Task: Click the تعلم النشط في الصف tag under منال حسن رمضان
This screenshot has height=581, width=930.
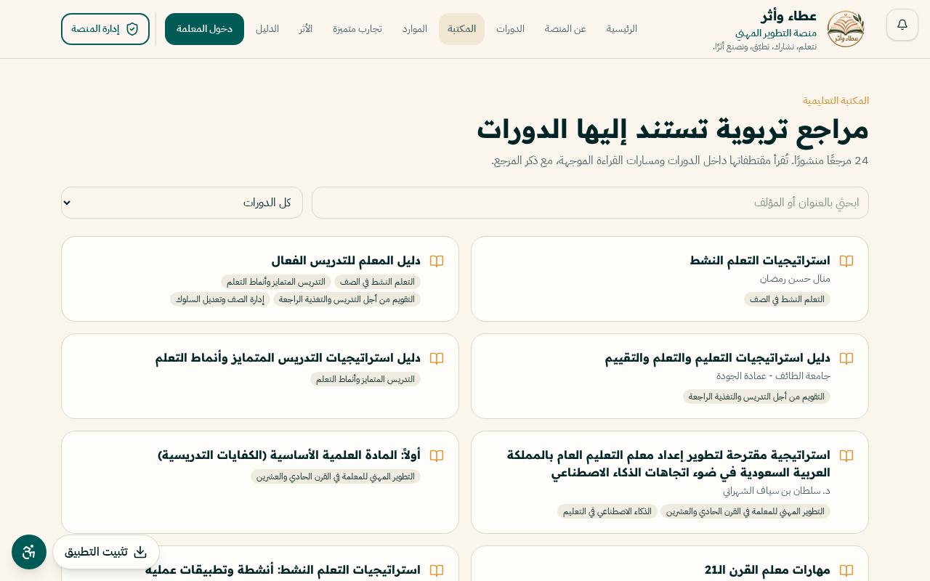Action: tap(787, 299)
